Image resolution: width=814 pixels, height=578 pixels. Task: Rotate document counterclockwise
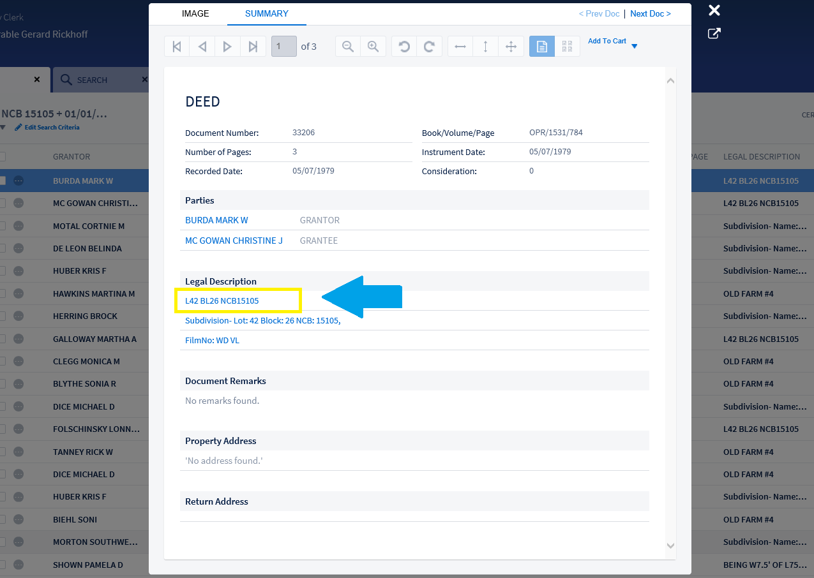(404, 47)
